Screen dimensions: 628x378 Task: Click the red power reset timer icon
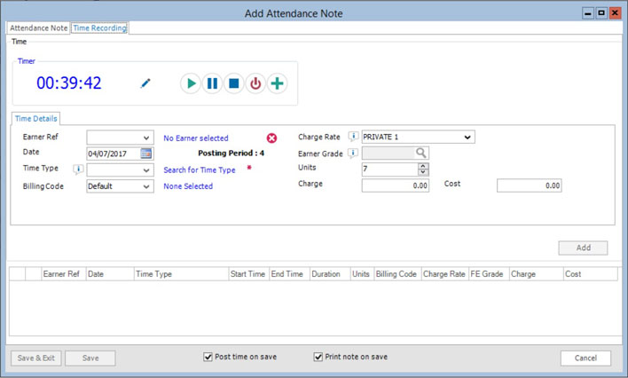point(255,83)
